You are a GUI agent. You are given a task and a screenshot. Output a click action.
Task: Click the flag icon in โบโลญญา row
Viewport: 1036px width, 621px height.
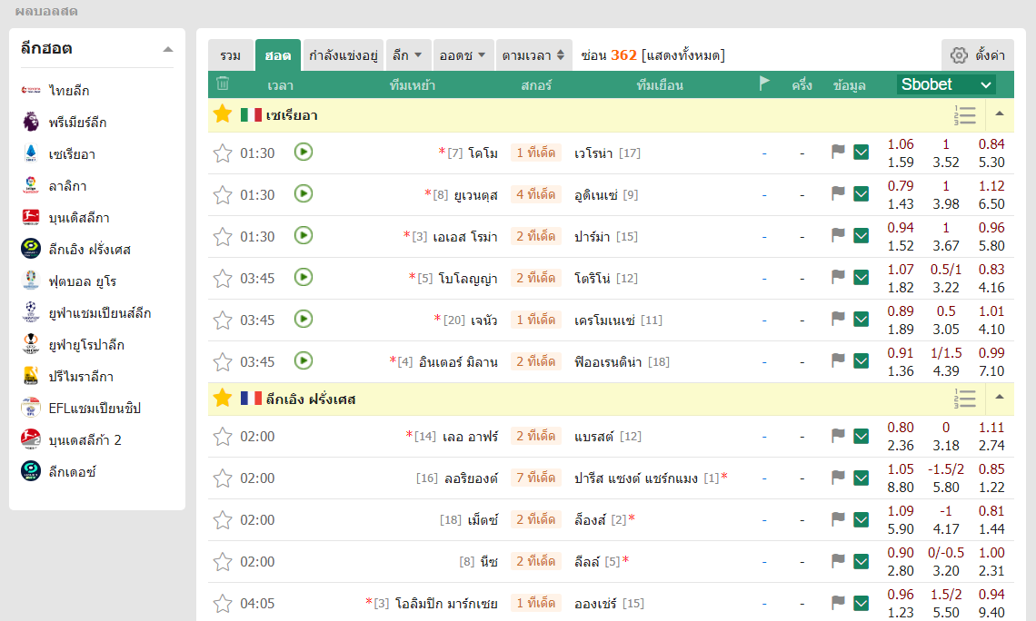pos(838,278)
